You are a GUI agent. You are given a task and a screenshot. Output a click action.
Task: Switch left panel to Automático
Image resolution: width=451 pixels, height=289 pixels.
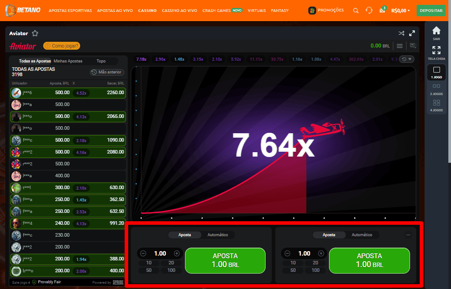(218, 235)
